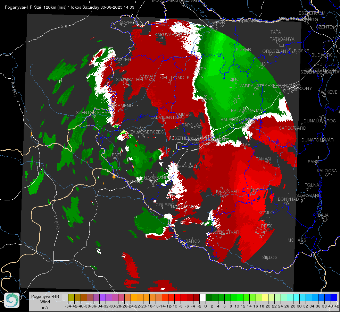This screenshot has height=312, width=340.
Task: Click the 'MOHÁCS' city label
Action: [x=297, y=240]
